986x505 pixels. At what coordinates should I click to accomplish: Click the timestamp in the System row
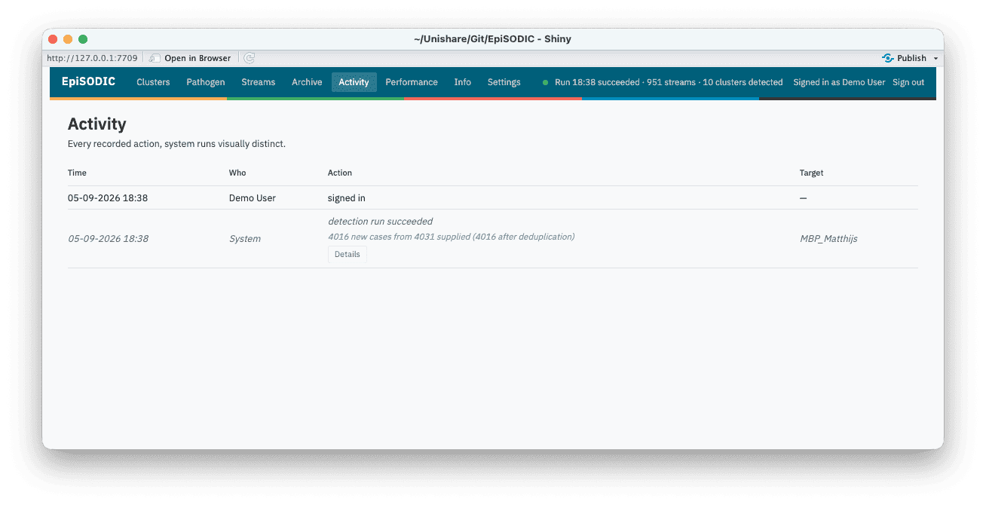(108, 238)
